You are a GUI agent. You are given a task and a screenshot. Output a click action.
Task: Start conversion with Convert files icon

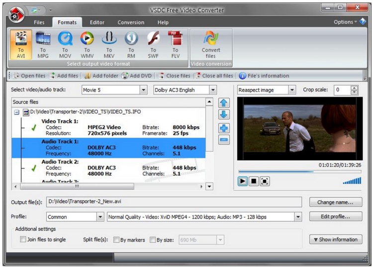(211, 45)
